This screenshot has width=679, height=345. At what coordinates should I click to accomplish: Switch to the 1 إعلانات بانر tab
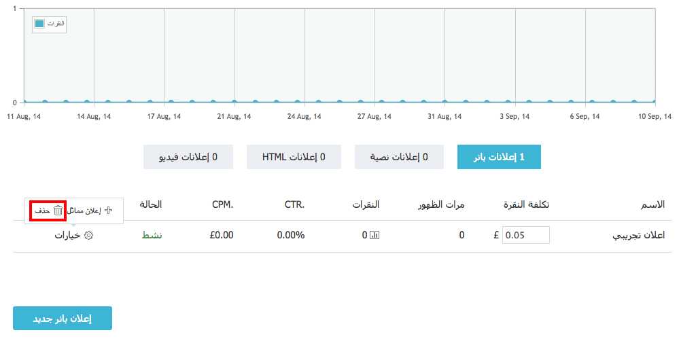click(x=499, y=157)
